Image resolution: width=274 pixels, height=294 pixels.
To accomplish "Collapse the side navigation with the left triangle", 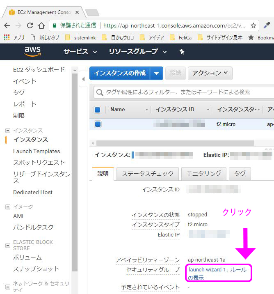I will [83, 79].
